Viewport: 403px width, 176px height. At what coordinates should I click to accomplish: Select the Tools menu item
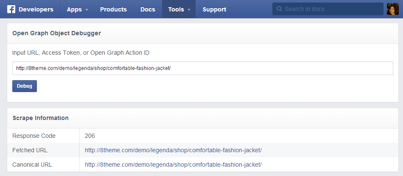(x=176, y=9)
